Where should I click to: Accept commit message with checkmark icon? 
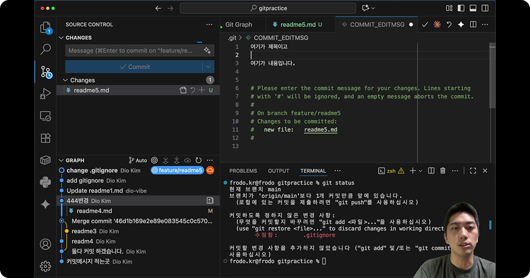point(425,25)
